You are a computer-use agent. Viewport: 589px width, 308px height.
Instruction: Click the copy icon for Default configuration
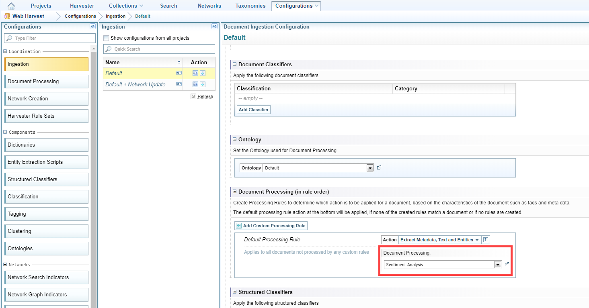tap(195, 73)
